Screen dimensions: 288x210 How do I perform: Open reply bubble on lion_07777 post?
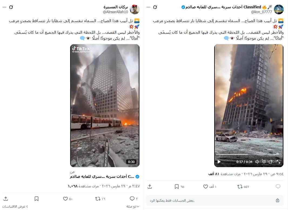[278, 187]
